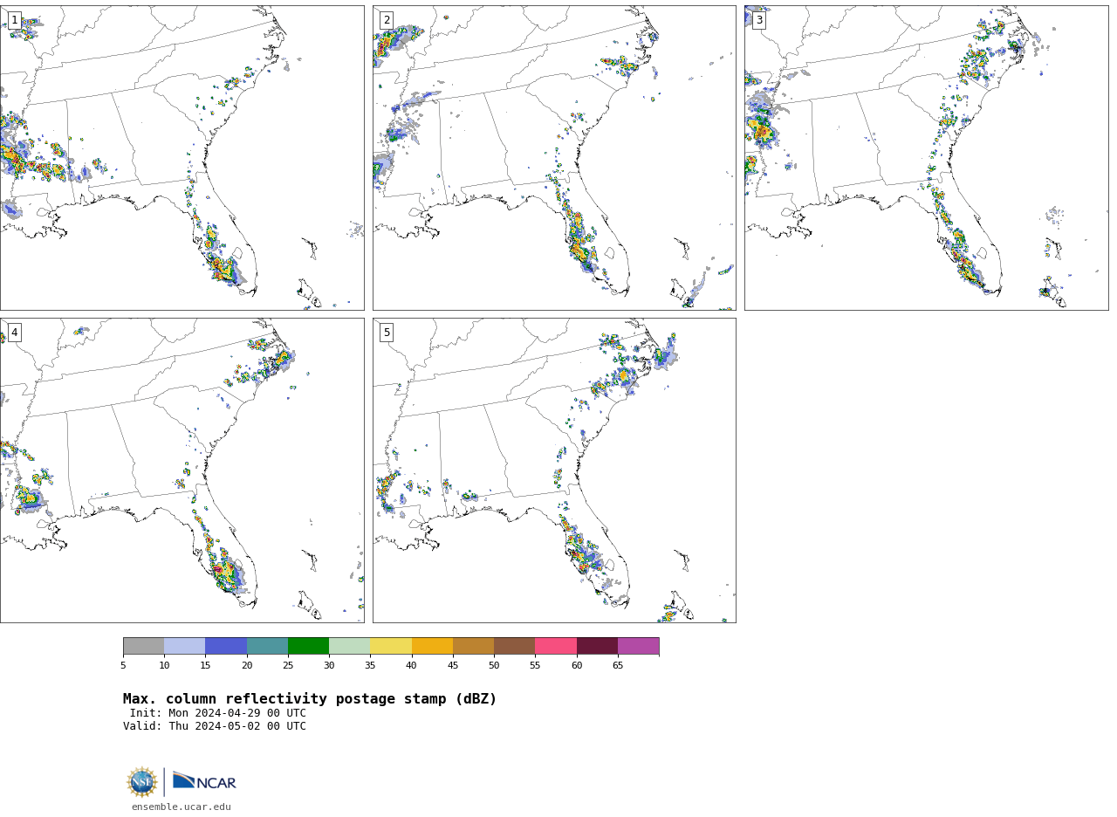1117x817 pixels.
Task: Click the blue 15-20 dBZ legend swatch
Action: point(226,646)
